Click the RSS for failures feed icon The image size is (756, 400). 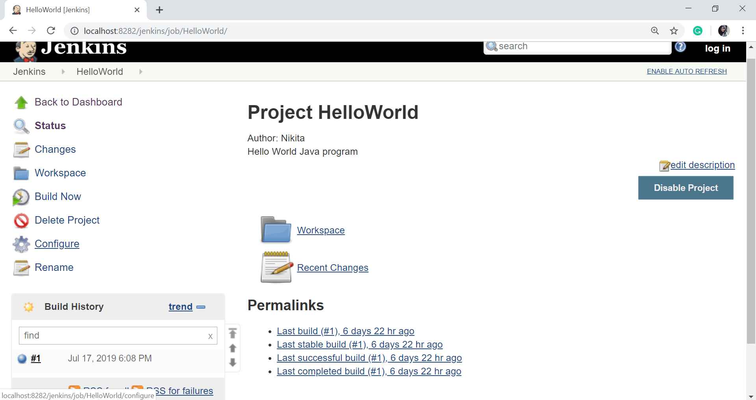pyautogui.click(x=137, y=389)
